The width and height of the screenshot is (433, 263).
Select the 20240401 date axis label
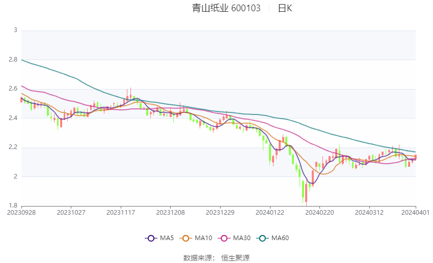point(415,212)
